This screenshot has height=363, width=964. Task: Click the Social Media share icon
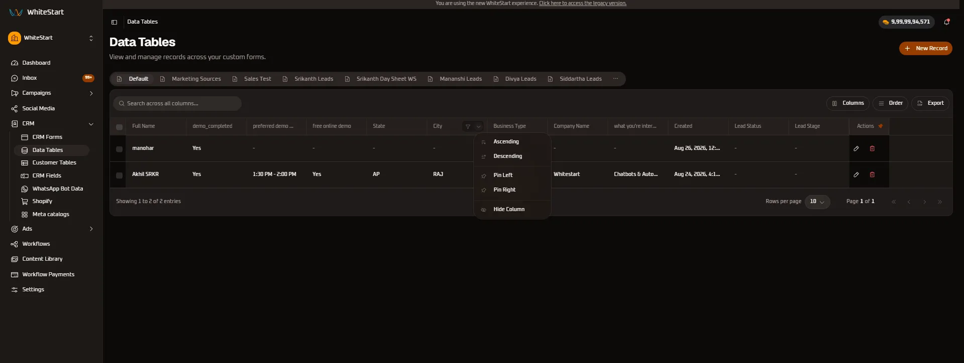[x=15, y=108]
